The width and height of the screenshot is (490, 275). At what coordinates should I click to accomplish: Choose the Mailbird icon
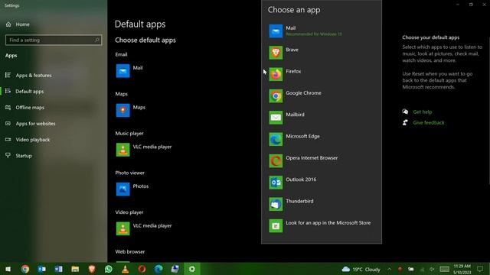pyautogui.click(x=276, y=118)
